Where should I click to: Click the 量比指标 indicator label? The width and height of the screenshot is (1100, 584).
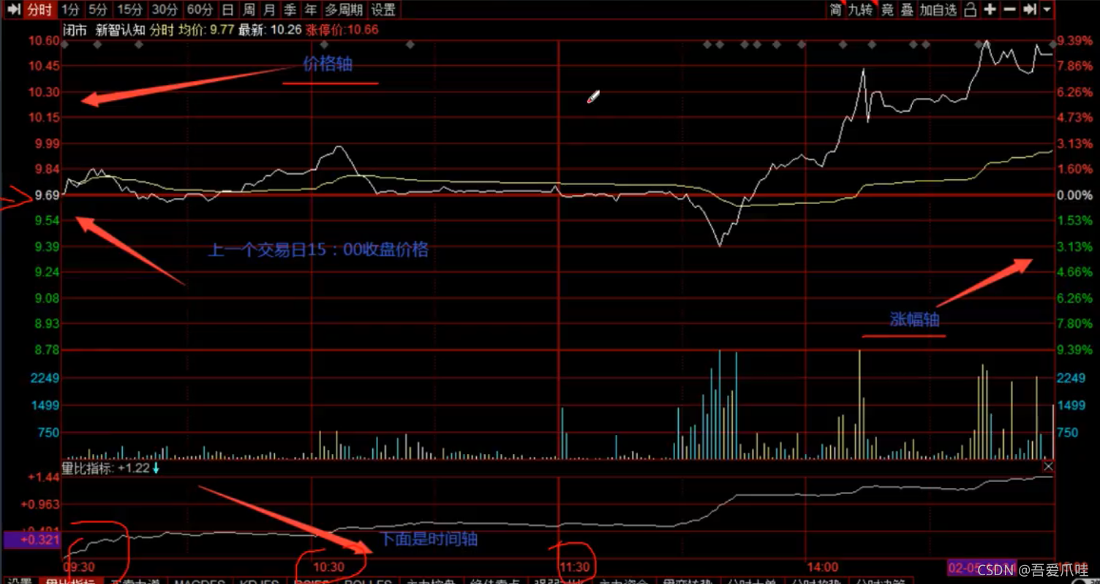click(88, 469)
